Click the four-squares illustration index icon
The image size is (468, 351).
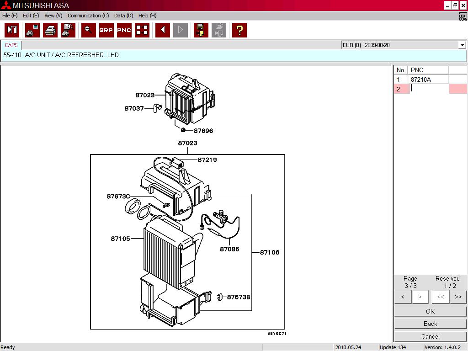pos(142,30)
